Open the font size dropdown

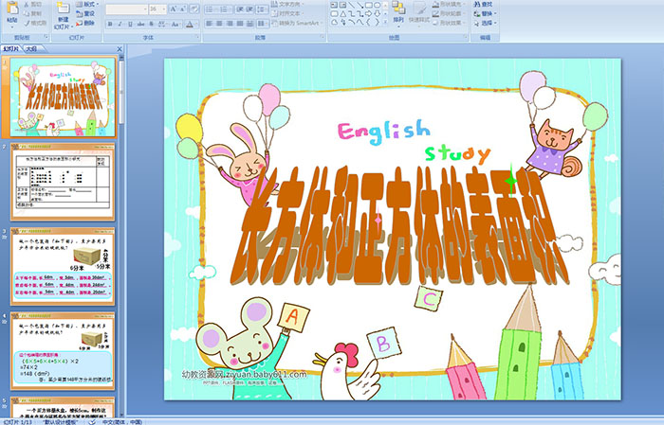tap(163, 9)
